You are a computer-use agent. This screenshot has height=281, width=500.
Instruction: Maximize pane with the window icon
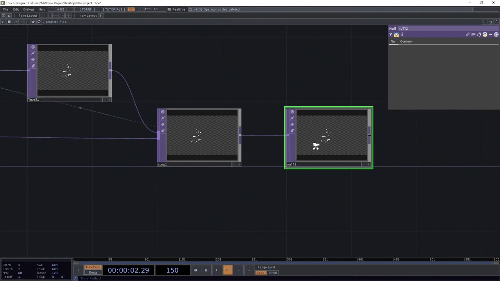[x=490, y=22]
